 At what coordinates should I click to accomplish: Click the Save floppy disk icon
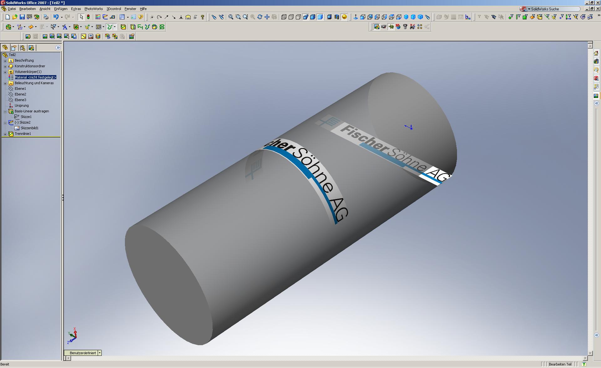pyautogui.click(x=22, y=17)
